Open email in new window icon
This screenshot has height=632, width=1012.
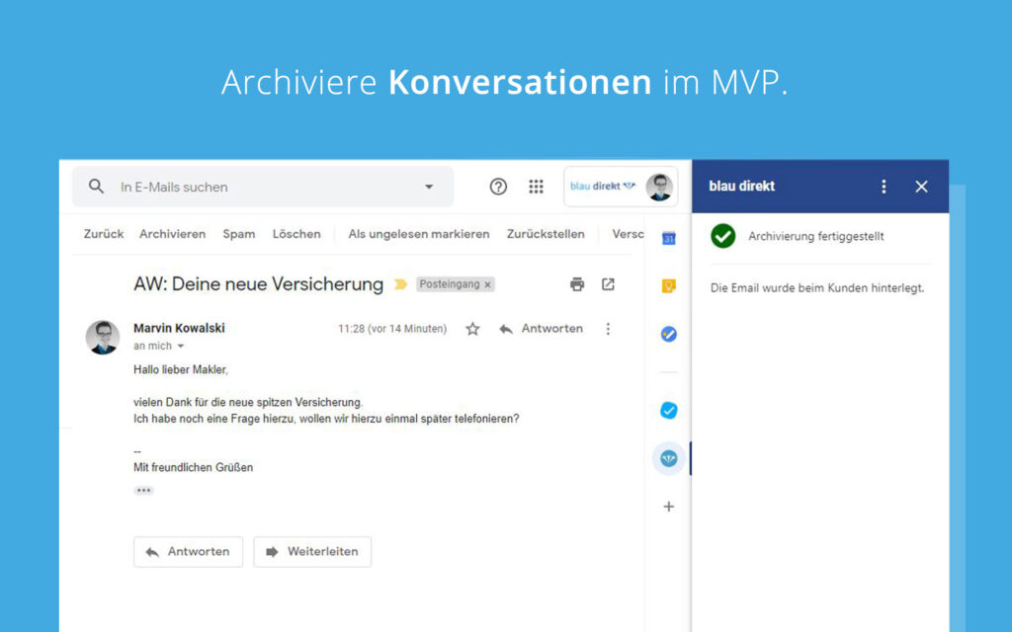point(608,283)
